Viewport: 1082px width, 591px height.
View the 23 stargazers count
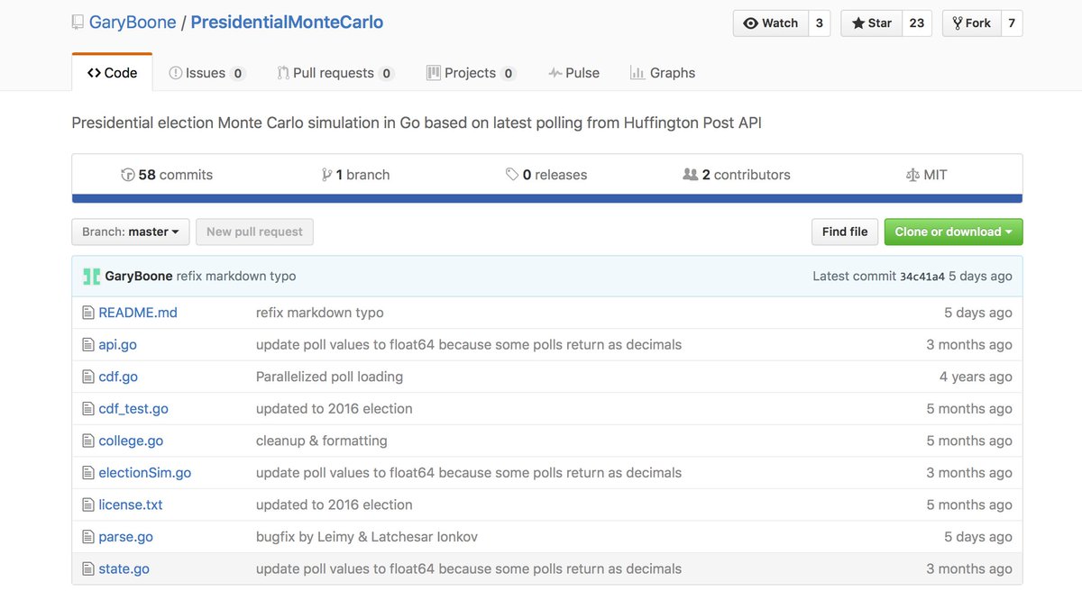917,23
